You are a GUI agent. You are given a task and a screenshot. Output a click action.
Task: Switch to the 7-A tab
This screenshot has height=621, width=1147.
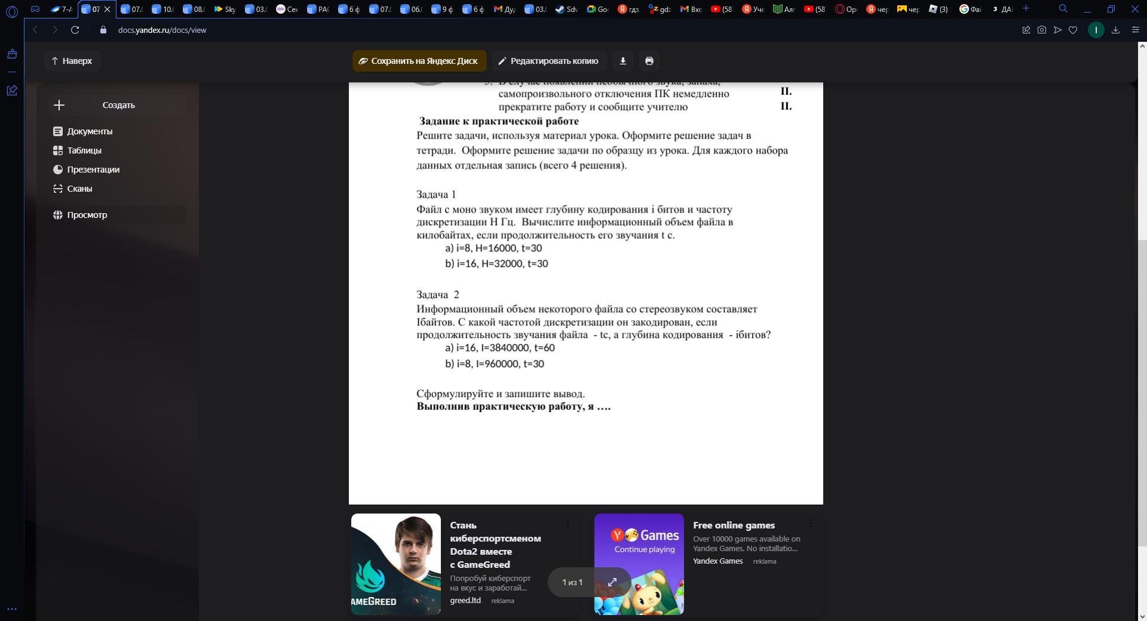point(62,10)
